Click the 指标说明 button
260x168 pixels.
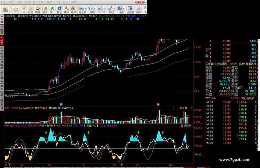point(186,126)
